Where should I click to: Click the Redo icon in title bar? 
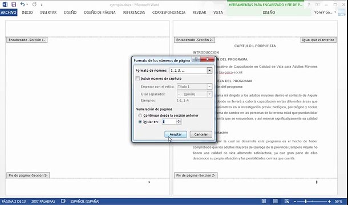click(x=34, y=4)
